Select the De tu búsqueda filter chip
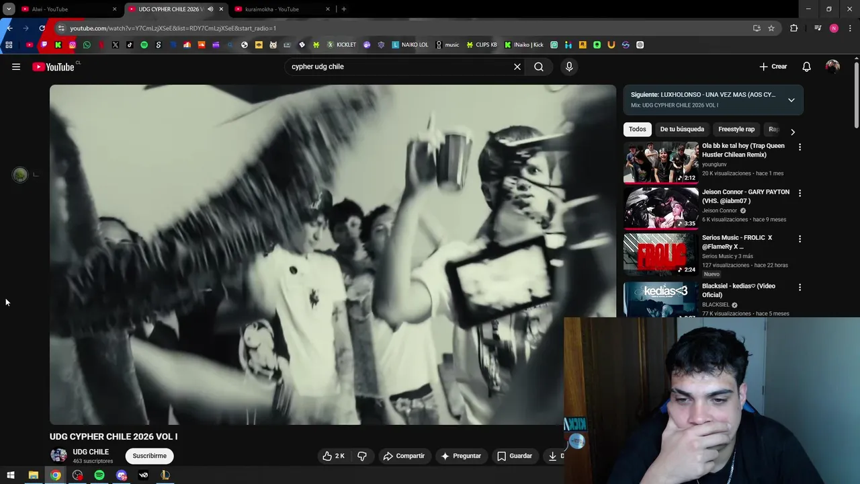The height and width of the screenshot is (484, 860). click(x=682, y=129)
